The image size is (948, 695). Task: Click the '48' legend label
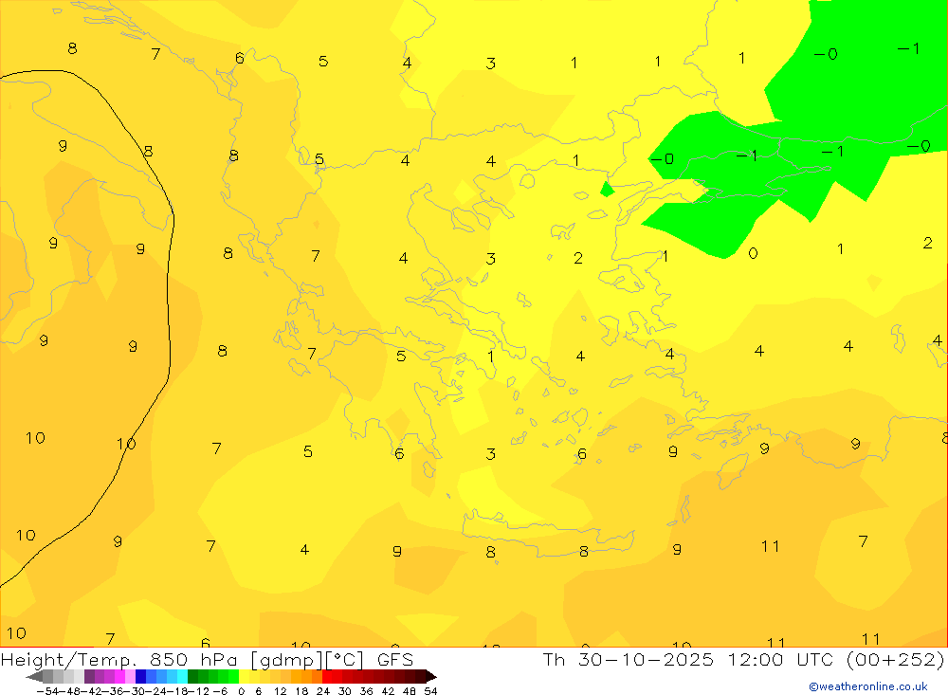point(410,691)
